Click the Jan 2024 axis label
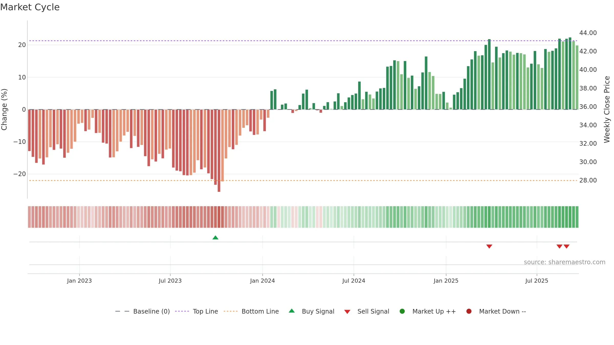This screenshot has width=614, height=345. click(x=262, y=281)
